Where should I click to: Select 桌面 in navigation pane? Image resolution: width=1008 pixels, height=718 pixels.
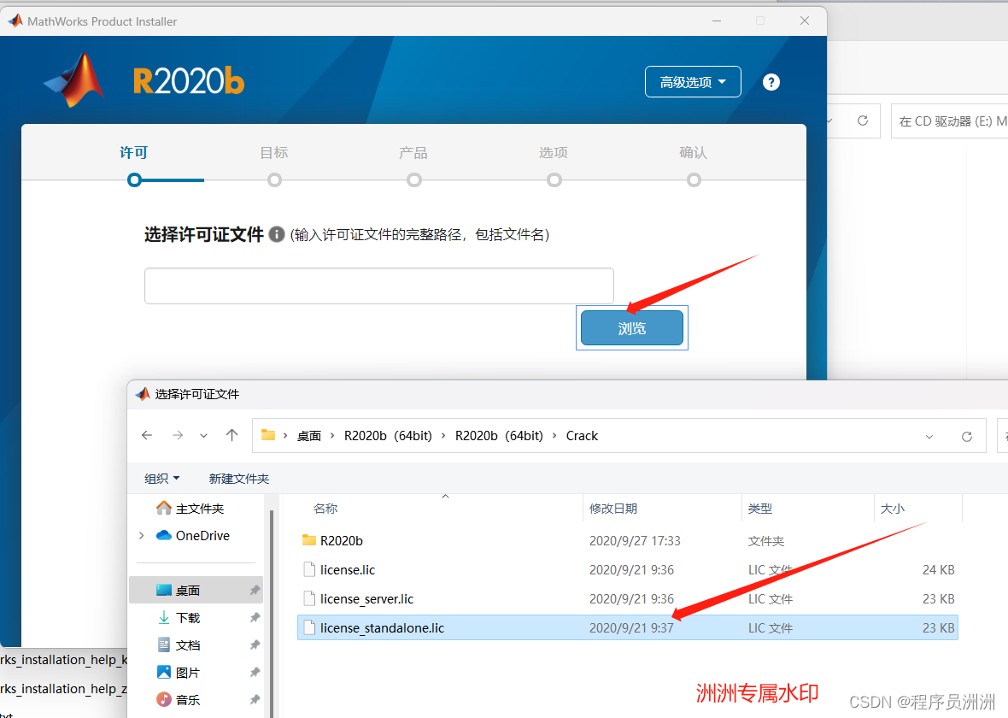coord(196,590)
